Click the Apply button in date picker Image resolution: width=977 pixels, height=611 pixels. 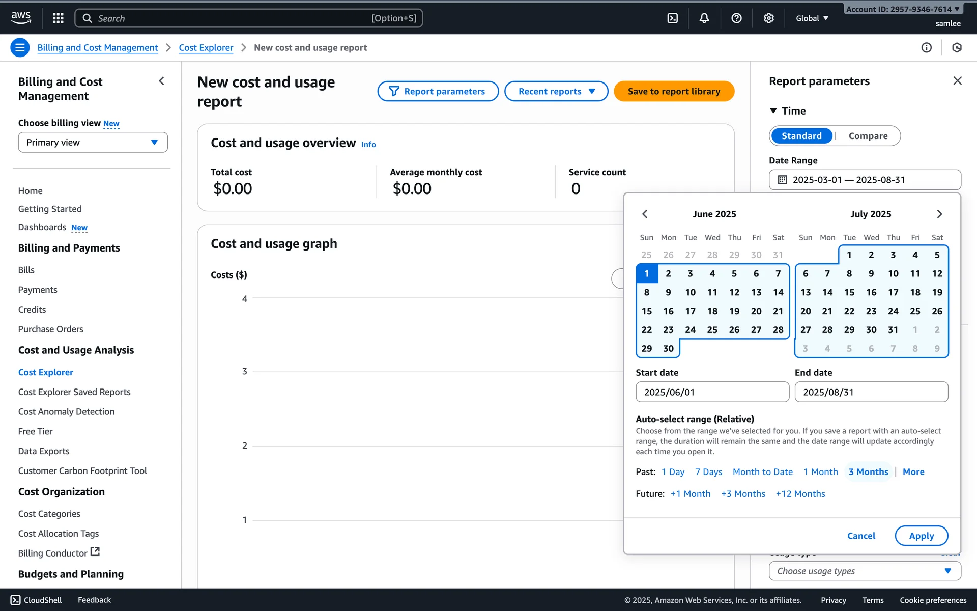coord(921,536)
